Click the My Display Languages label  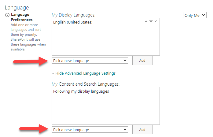74,15
